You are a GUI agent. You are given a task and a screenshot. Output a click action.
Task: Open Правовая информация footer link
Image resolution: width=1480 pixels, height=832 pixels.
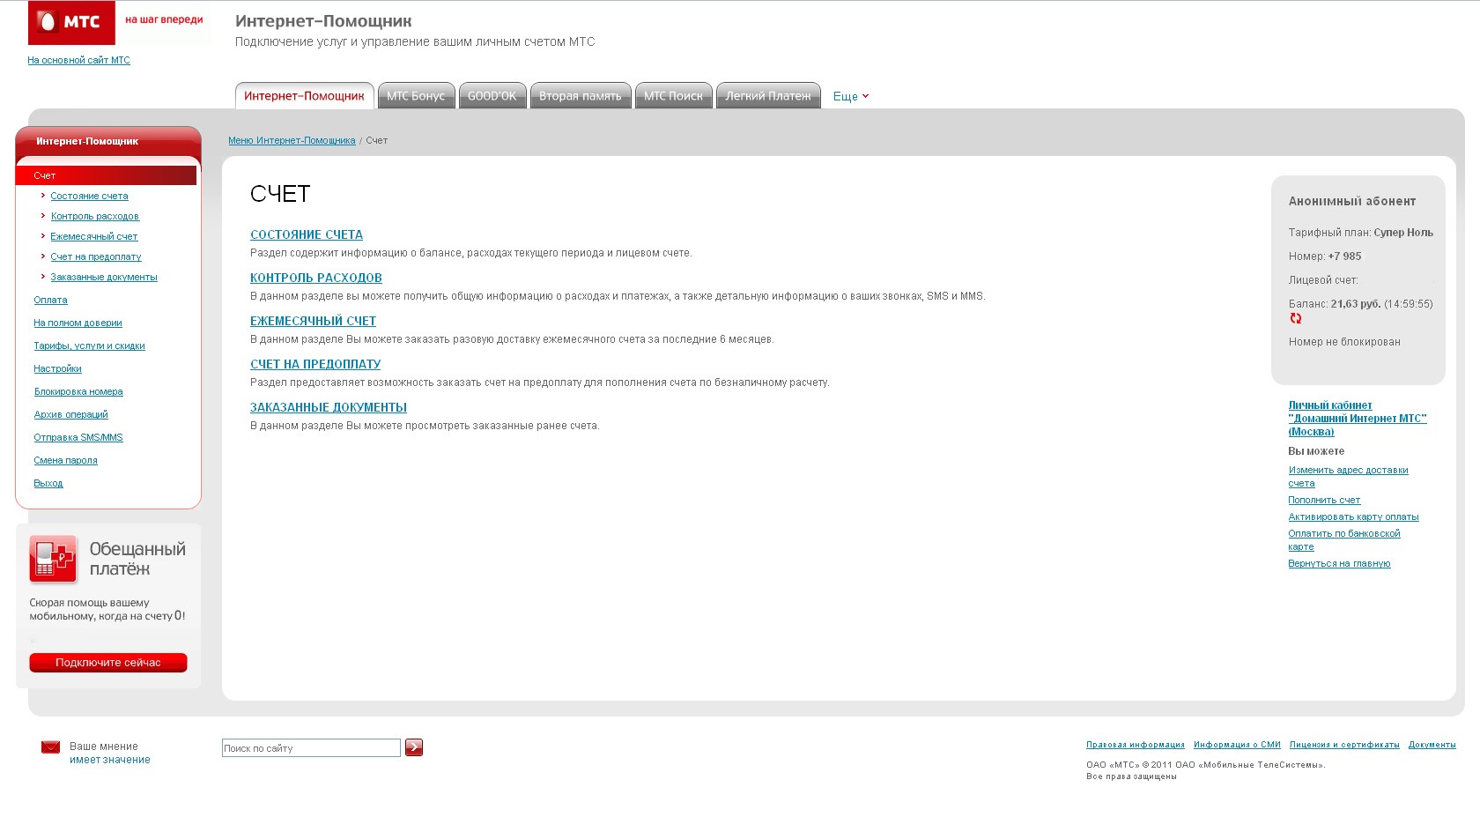1136,745
